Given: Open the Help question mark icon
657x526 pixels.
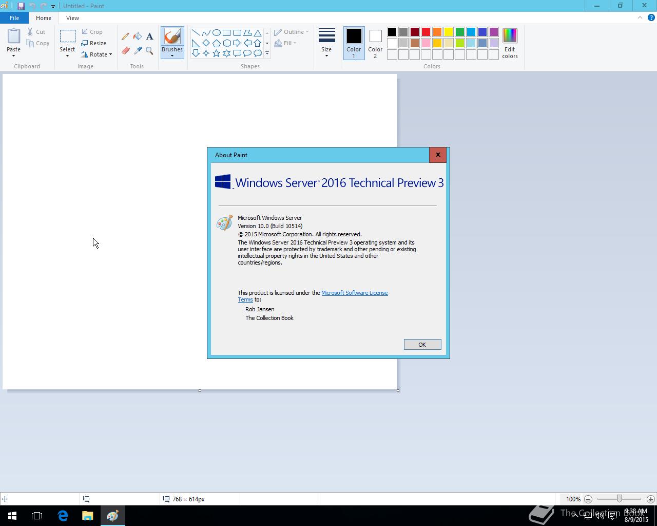Looking at the screenshot, I should click(651, 17).
